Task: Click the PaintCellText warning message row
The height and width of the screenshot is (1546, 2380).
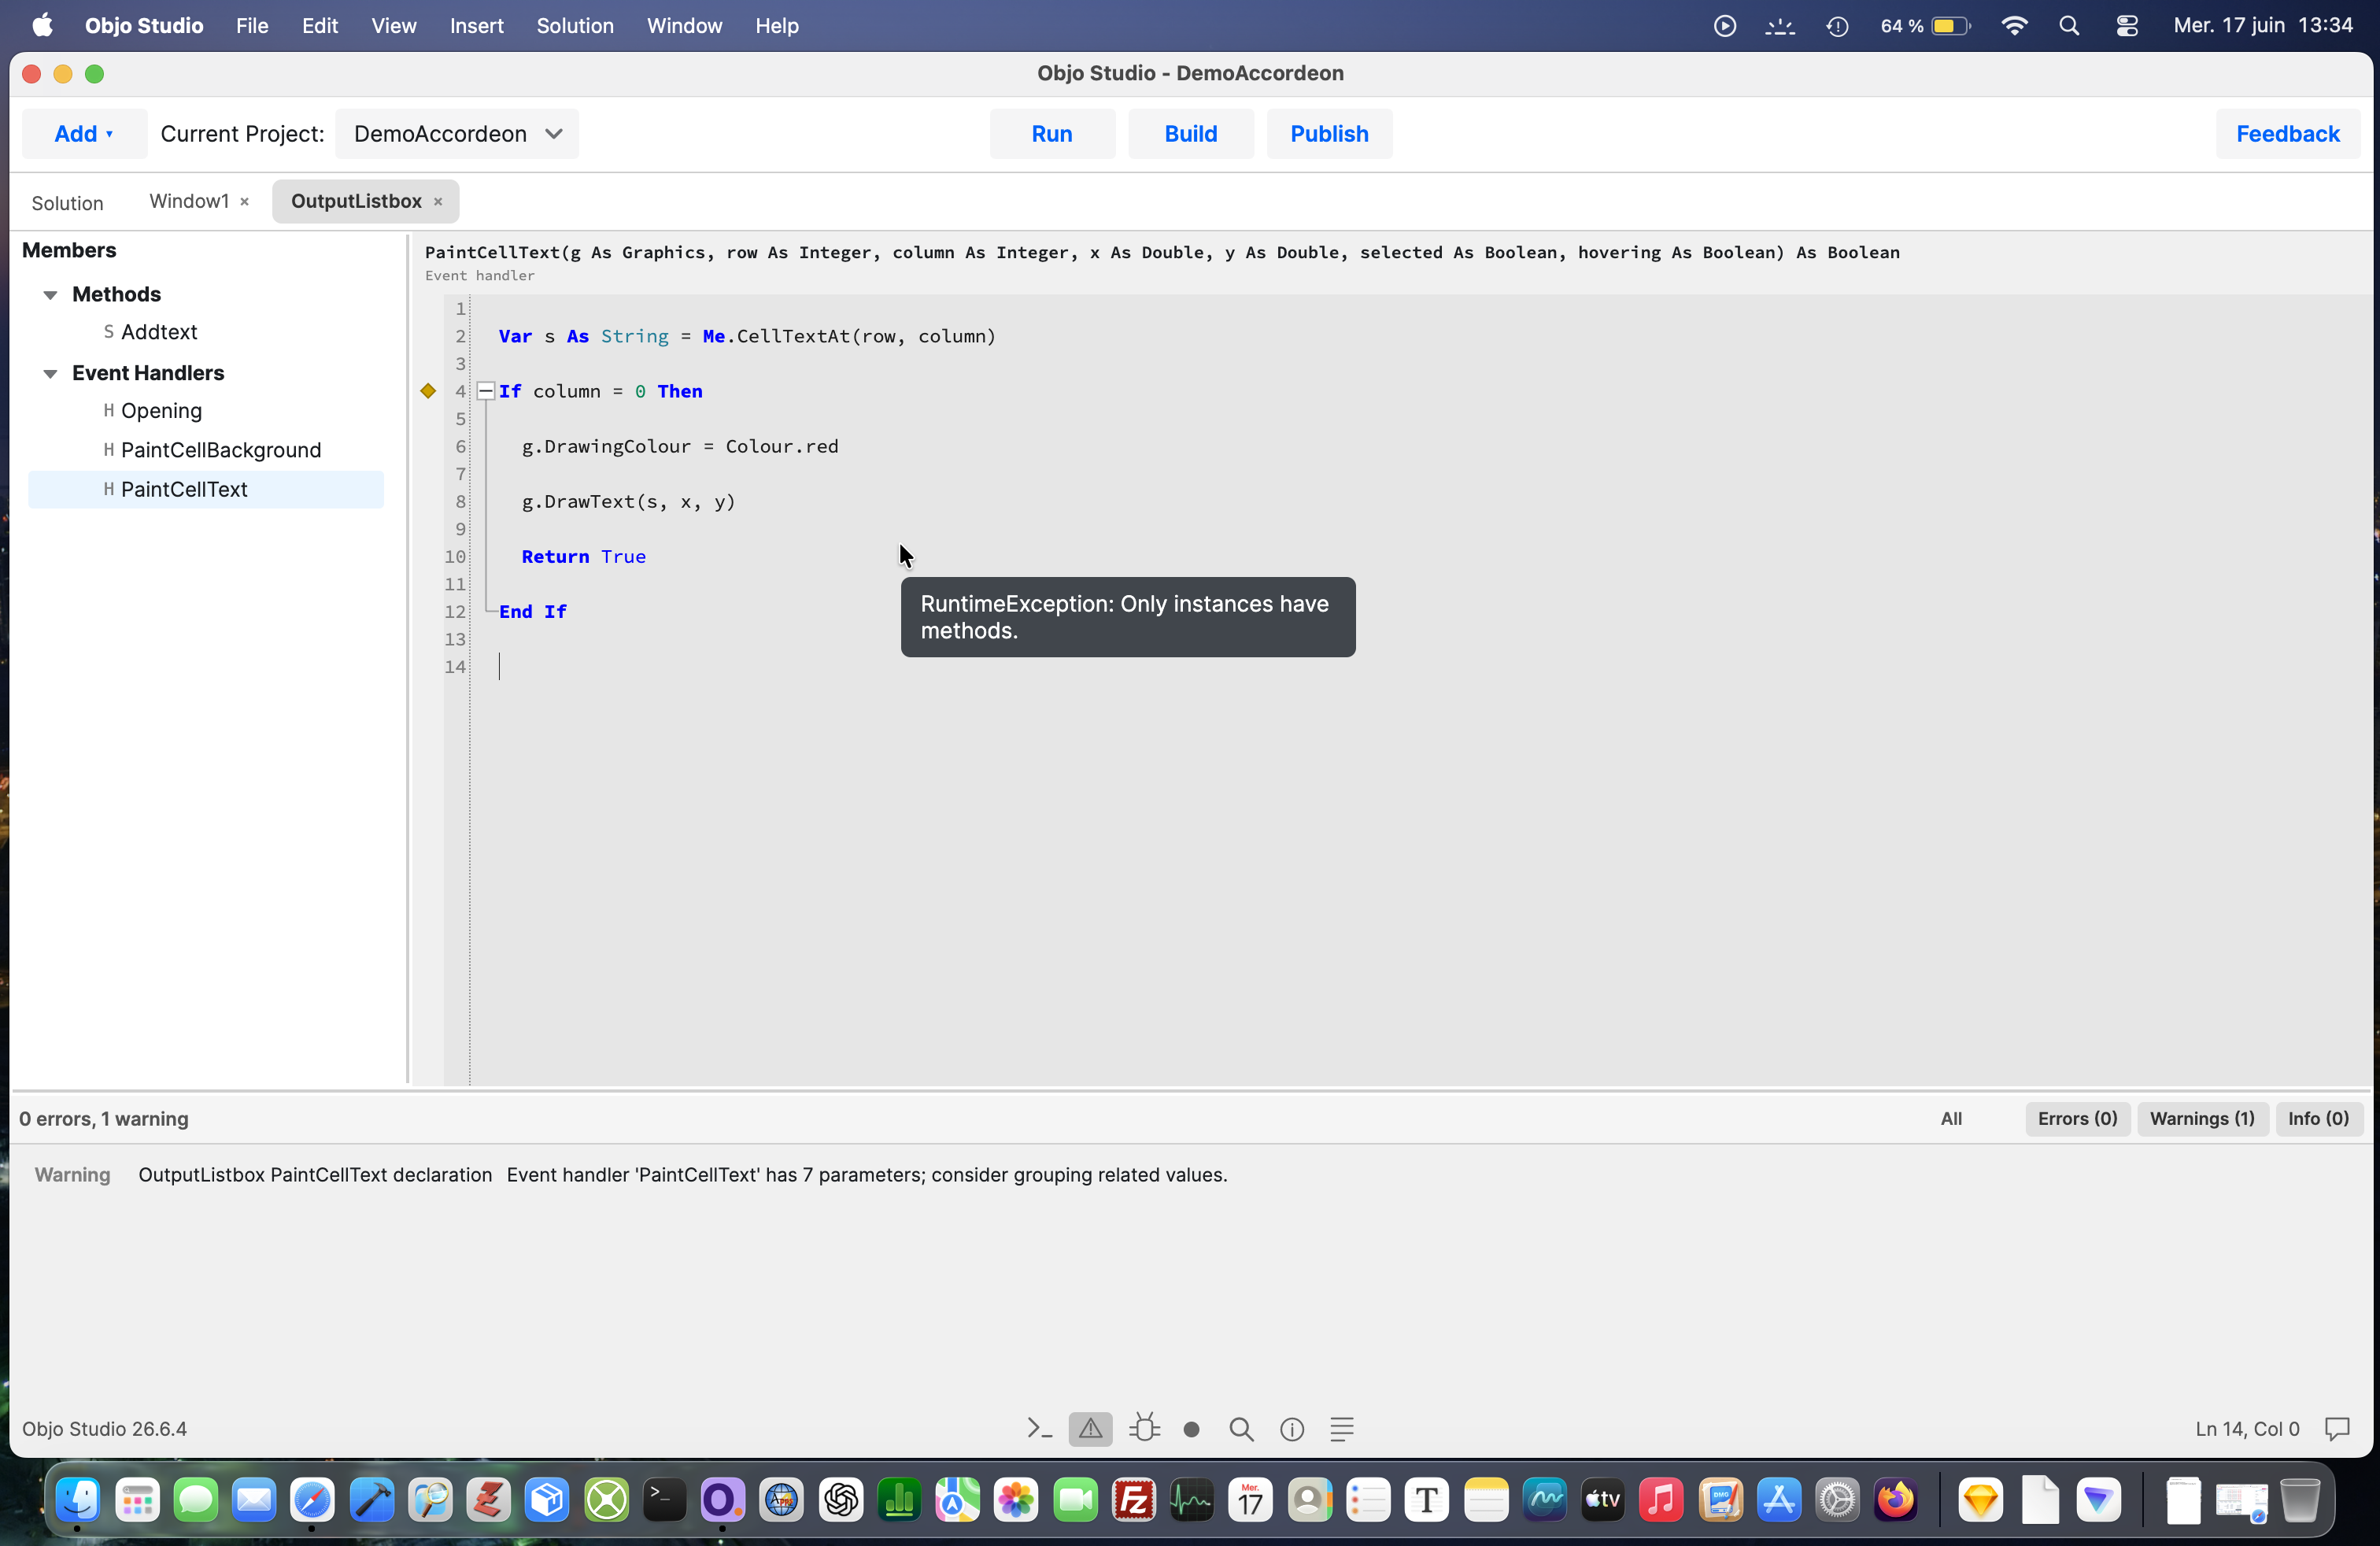Action: (x=1190, y=1175)
